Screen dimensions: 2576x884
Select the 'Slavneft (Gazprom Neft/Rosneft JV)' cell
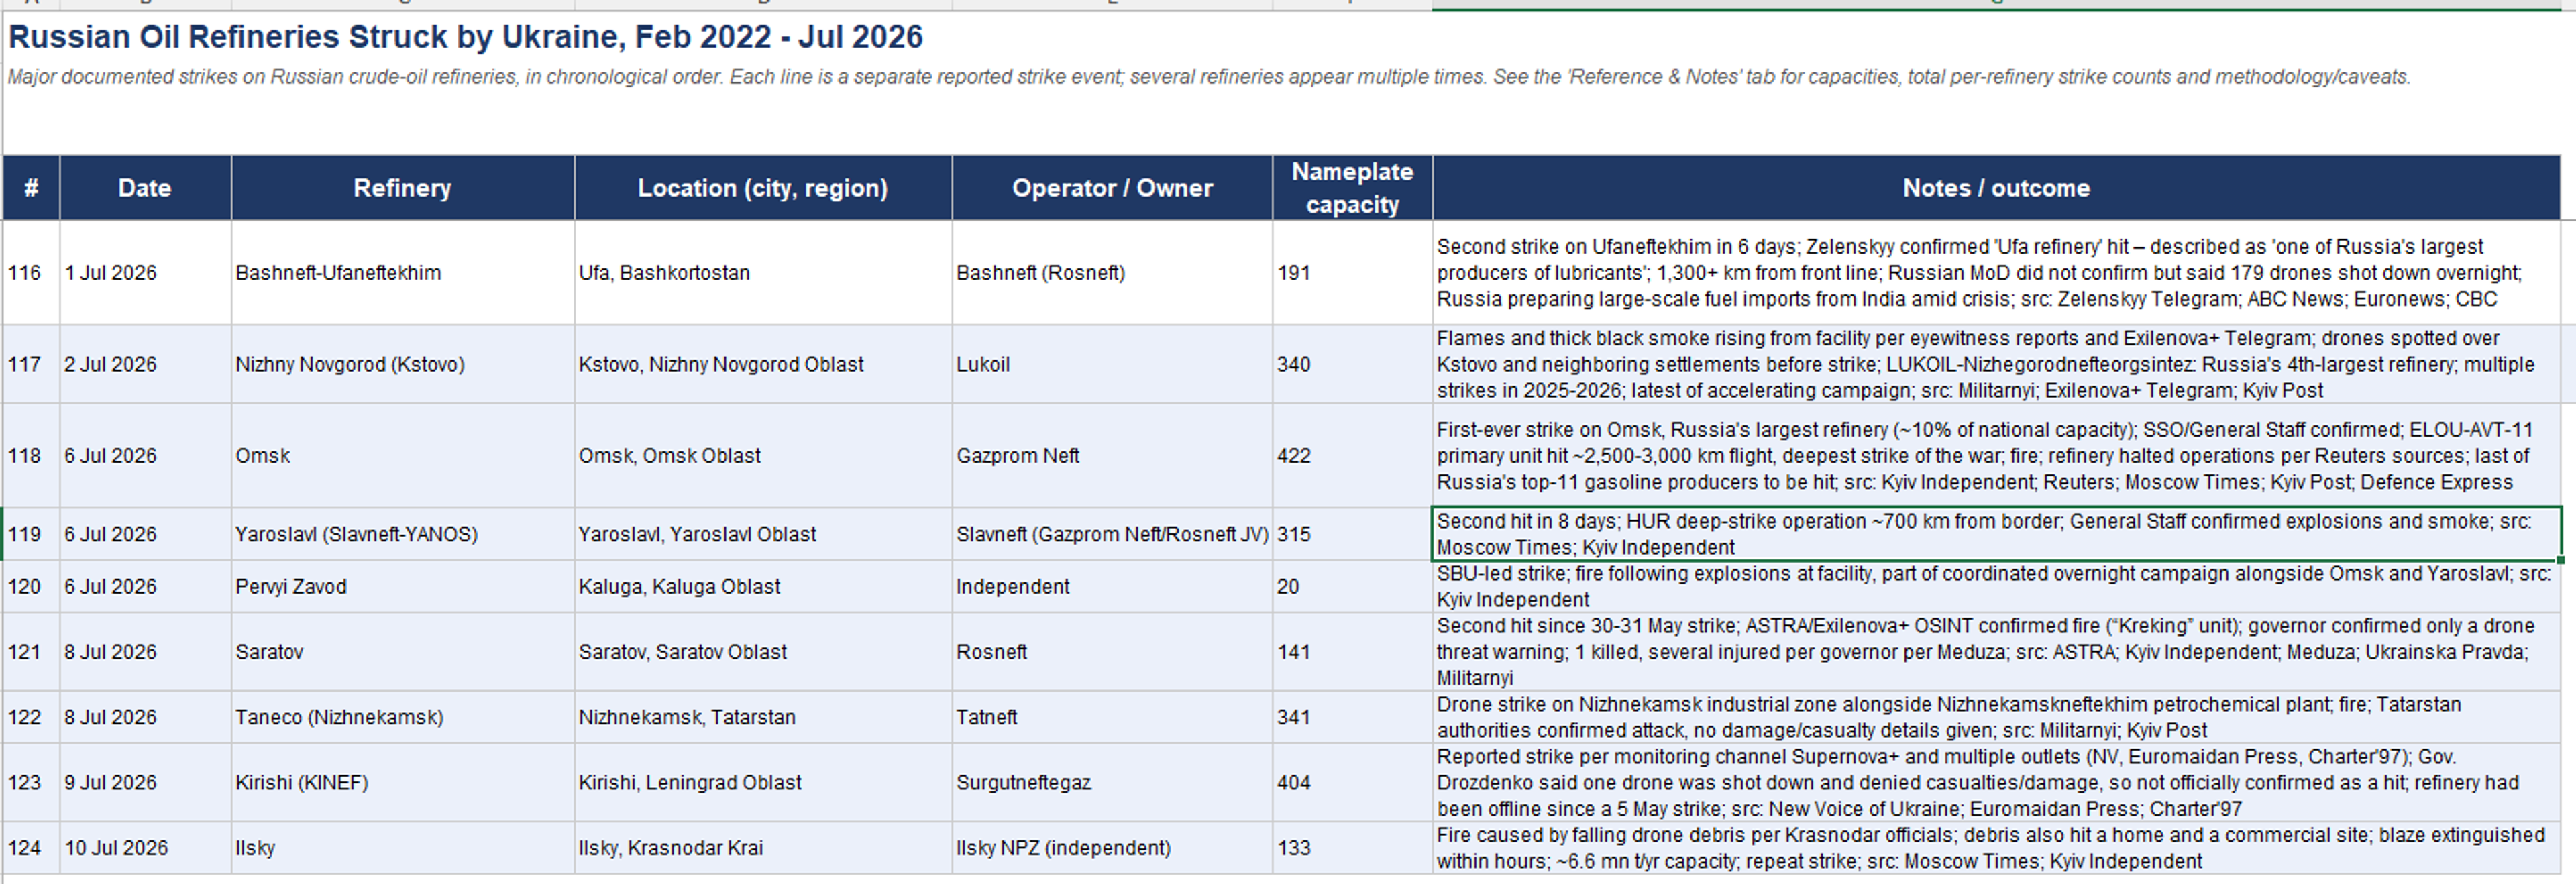coord(1112,534)
